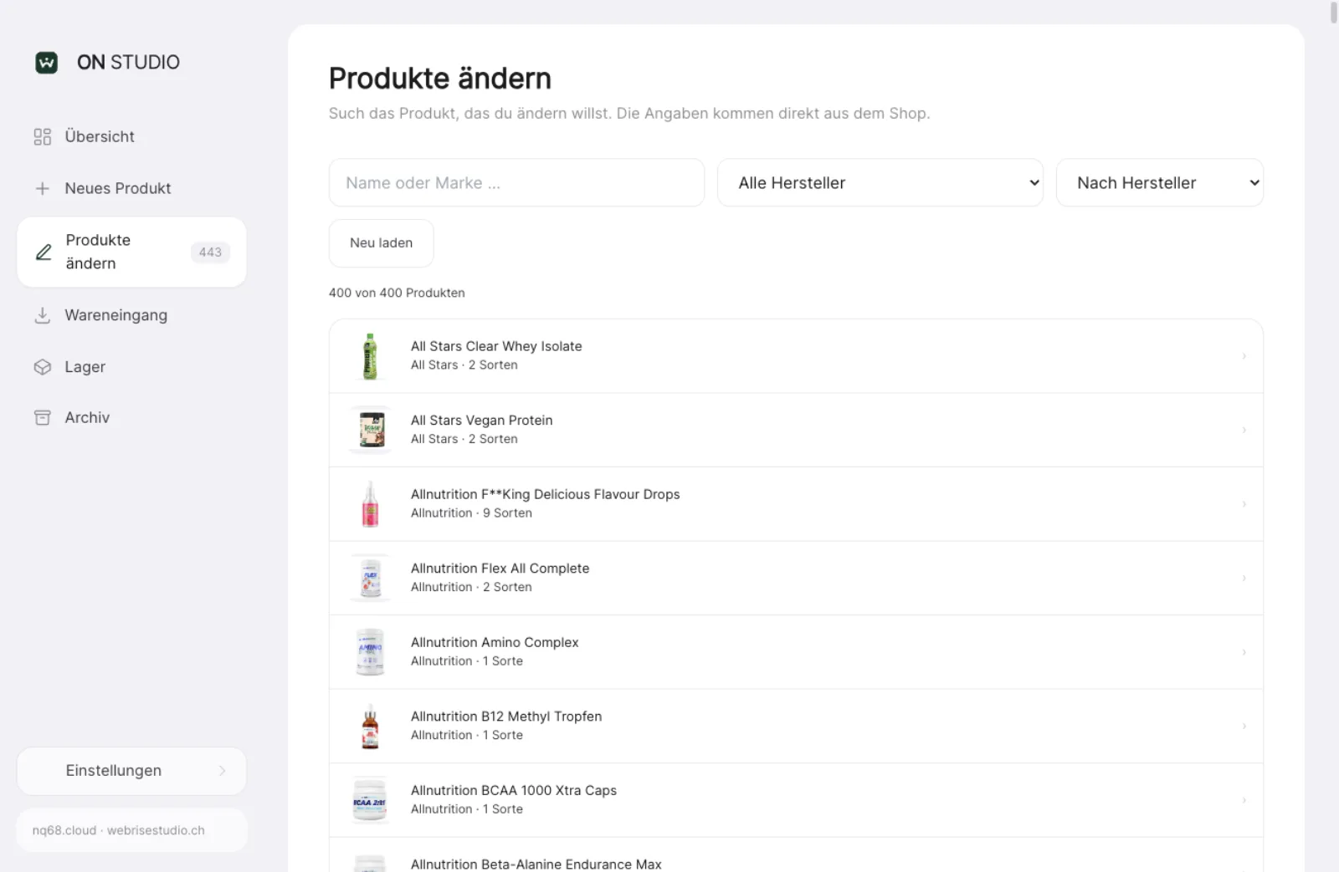Open the Nach Hersteller sort dropdown
The image size is (1339, 872).
point(1160,183)
